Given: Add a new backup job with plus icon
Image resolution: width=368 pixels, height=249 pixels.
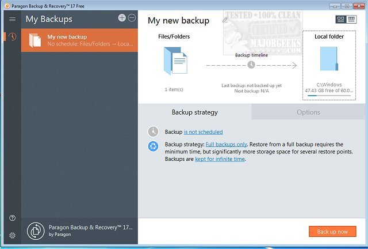Looking at the screenshot, I should point(122,18).
